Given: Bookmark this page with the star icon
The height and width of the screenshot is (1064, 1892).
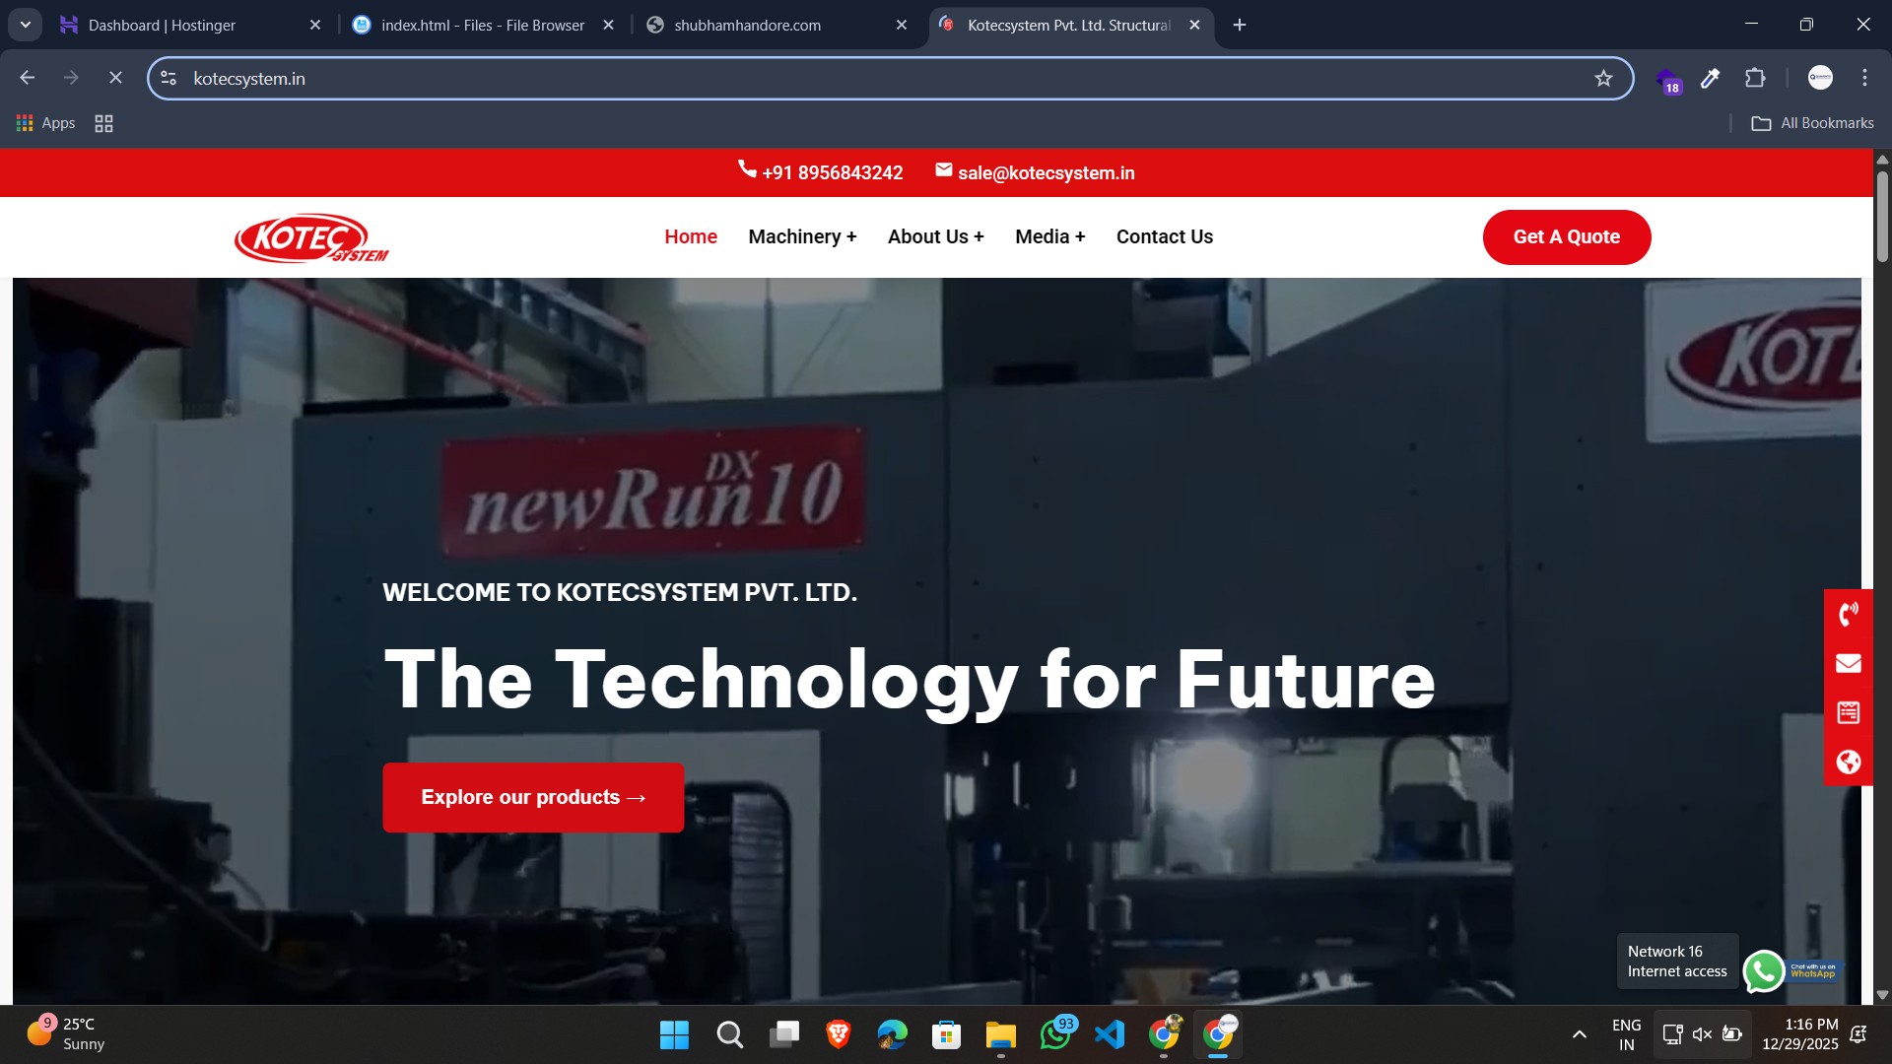Looking at the screenshot, I should pos(1603,79).
